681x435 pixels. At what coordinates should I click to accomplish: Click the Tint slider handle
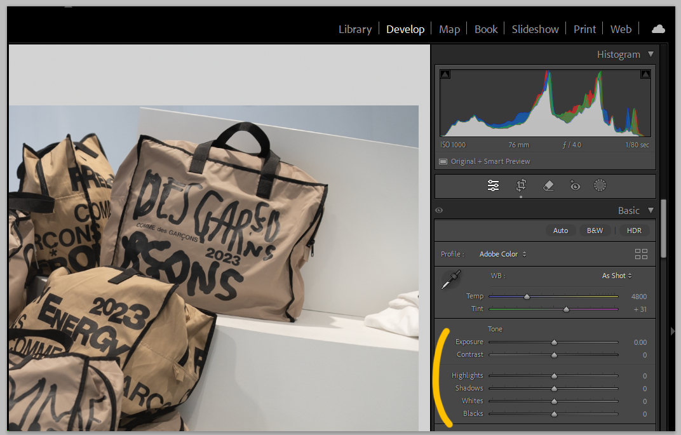click(x=567, y=309)
